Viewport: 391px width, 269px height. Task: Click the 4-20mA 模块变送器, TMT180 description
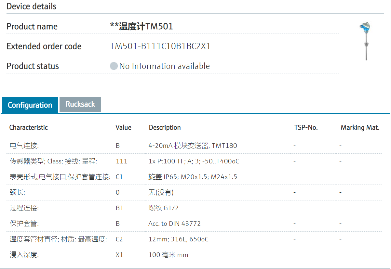[x=193, y=146]
